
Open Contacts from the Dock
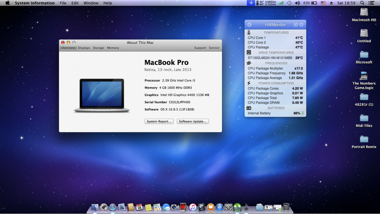click(130, 207)
